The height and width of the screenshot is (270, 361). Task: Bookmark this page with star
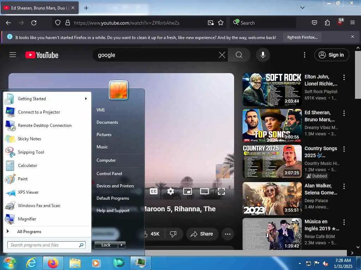click(x=221, y=23)
